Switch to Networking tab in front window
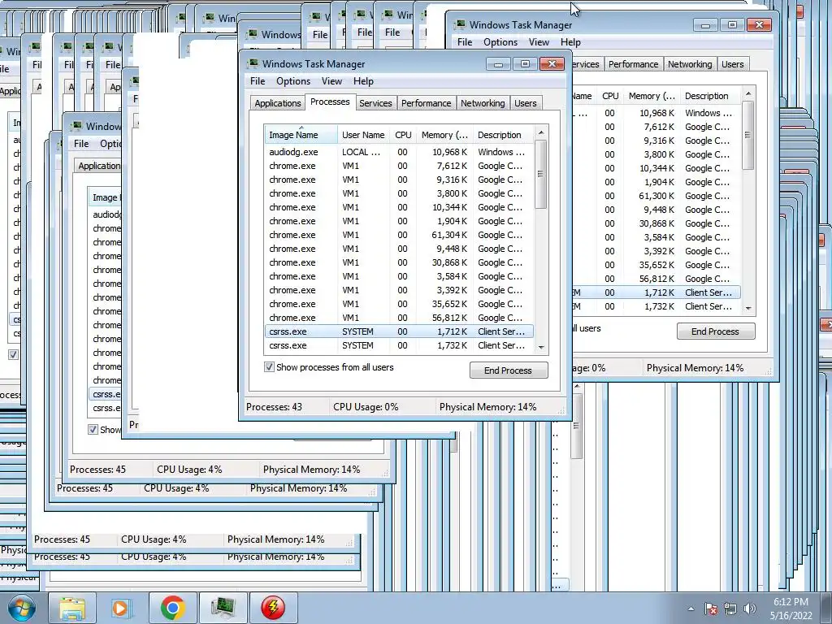Viewport: 832px width, 624px height. (x=483, y=103)
